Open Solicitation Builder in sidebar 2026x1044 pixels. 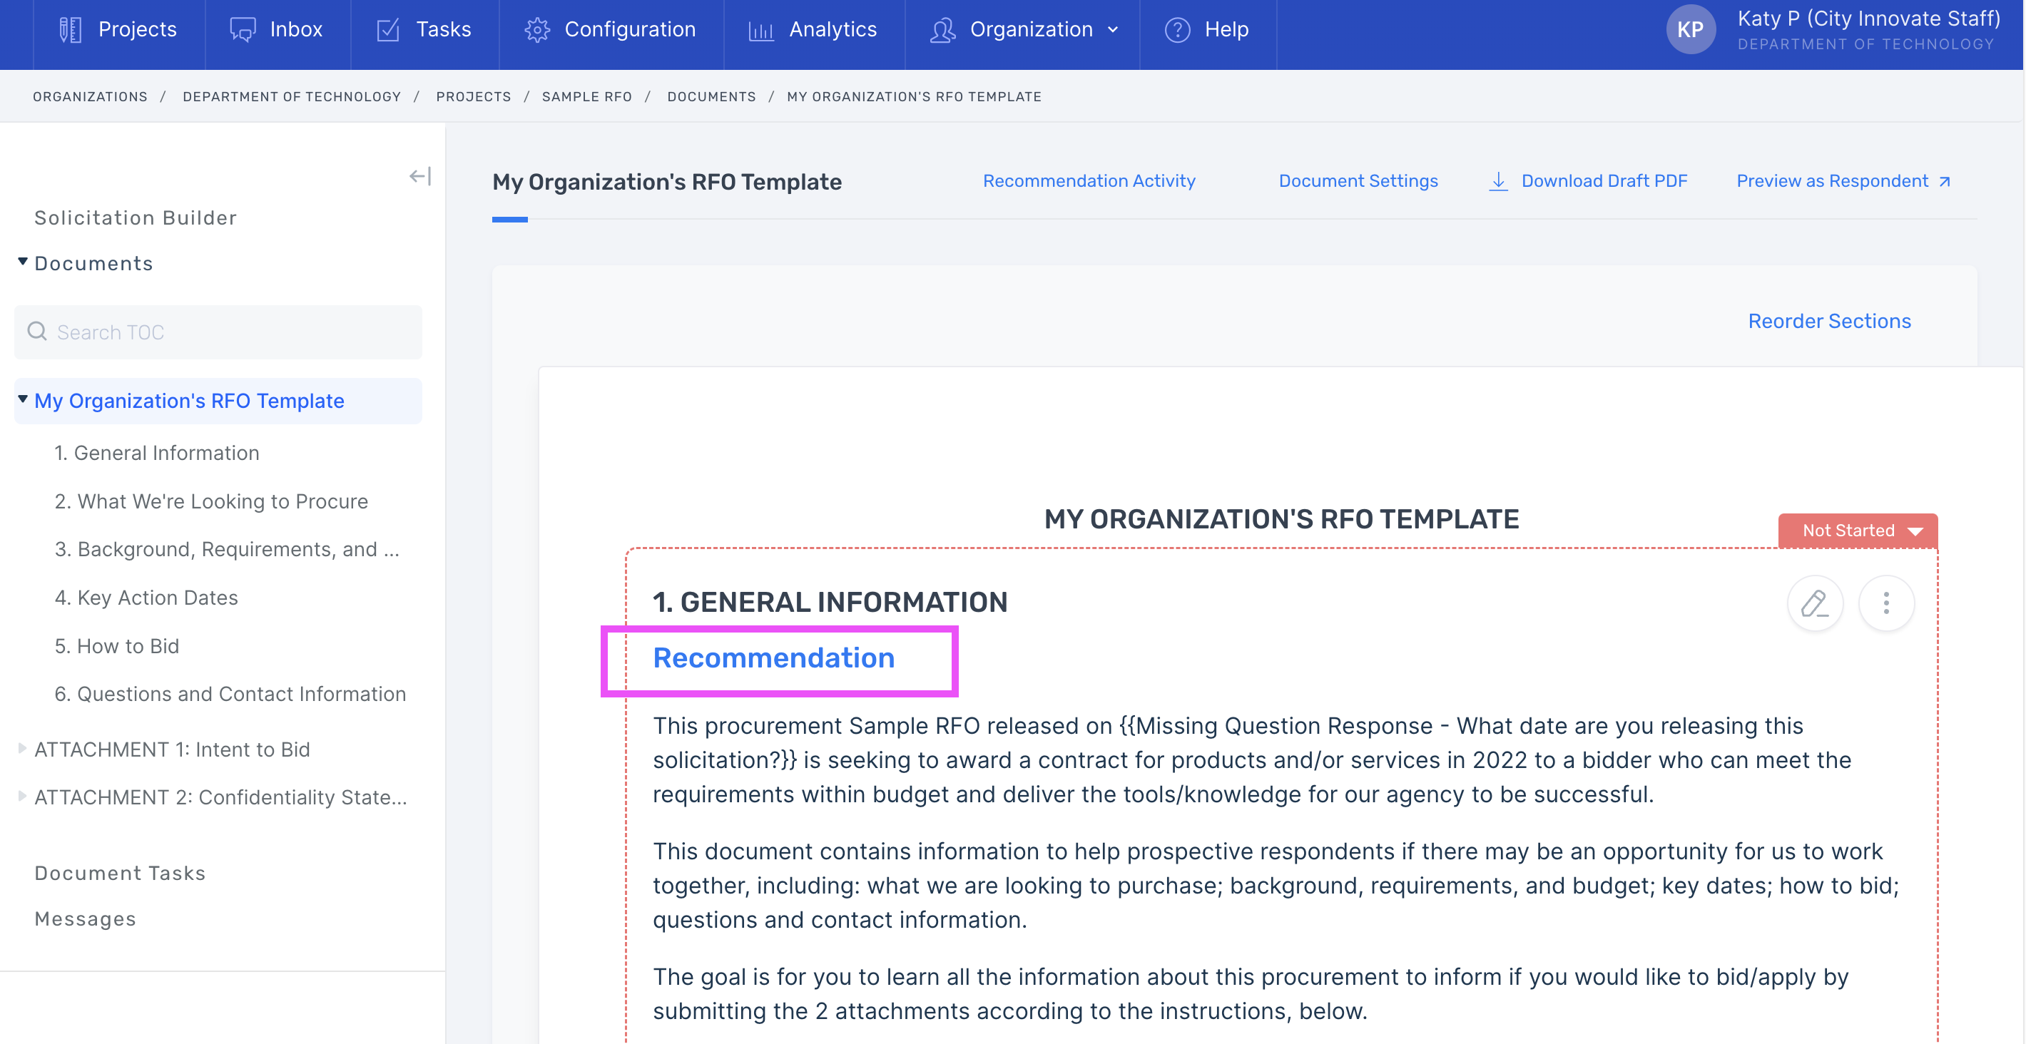136,217
